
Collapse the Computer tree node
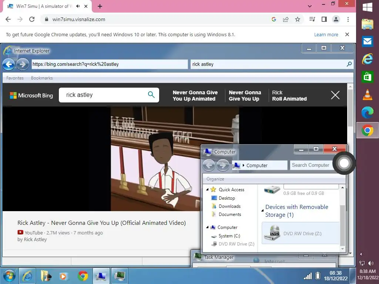[207, 227]
